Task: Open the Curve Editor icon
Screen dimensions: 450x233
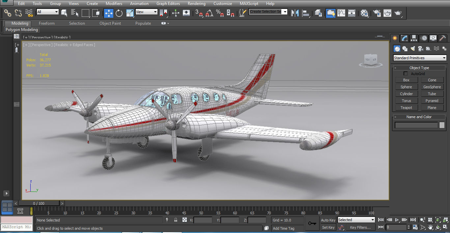Action: coord(341,13)
